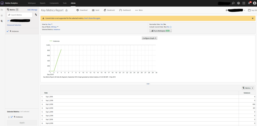Viewport: 257px width, 126px height.
Task: Open the Configure Graph dropdown
Action: point(149,38)
